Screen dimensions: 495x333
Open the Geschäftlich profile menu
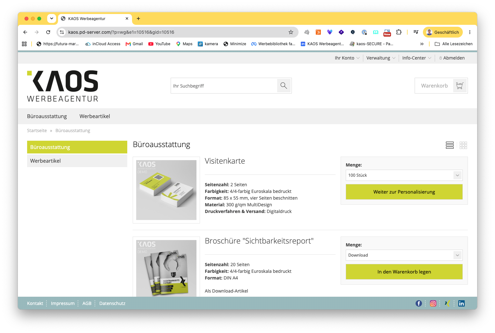[443, 32]
